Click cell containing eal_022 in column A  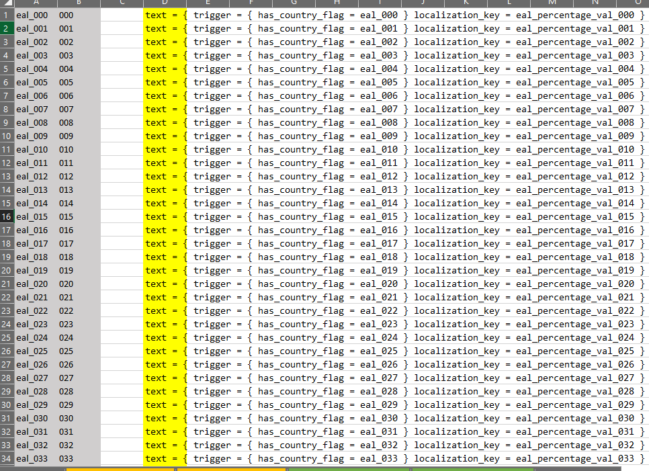36,311
